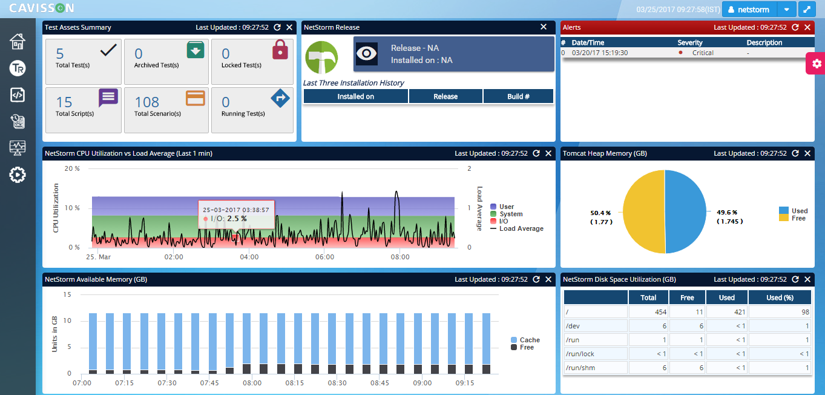Click the orange scenario icon on Total Scenario(s)
Image resolution: width=825 pixels, height=395 pixels.
coord(195,98)
